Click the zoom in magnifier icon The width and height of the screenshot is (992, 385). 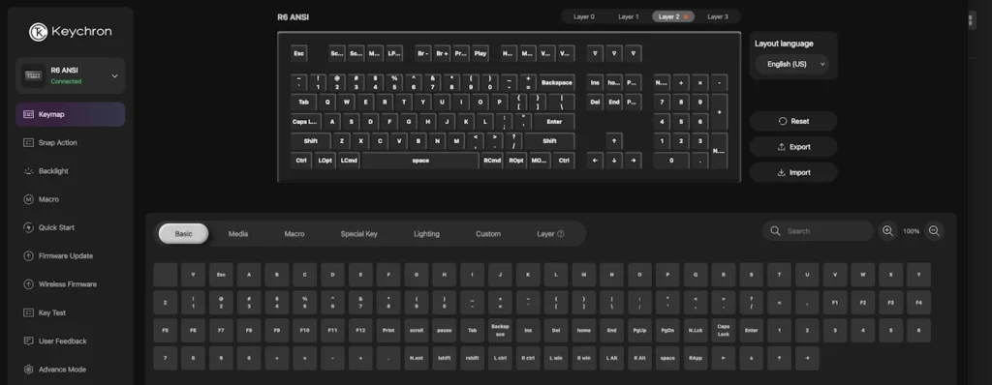click(887, 231)
